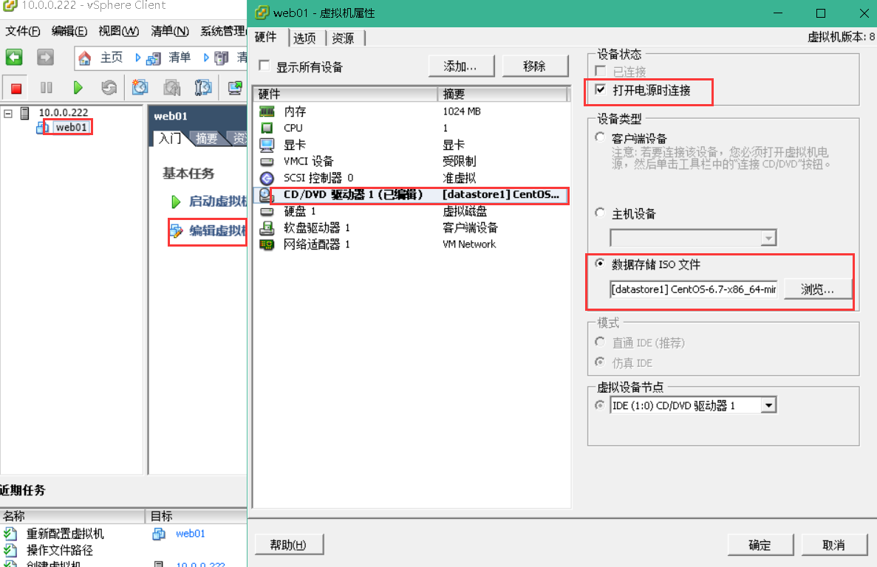The width and height of the screenshot is (877, 567).
Task: Click the 确定 button
Action: pos(760,545)
